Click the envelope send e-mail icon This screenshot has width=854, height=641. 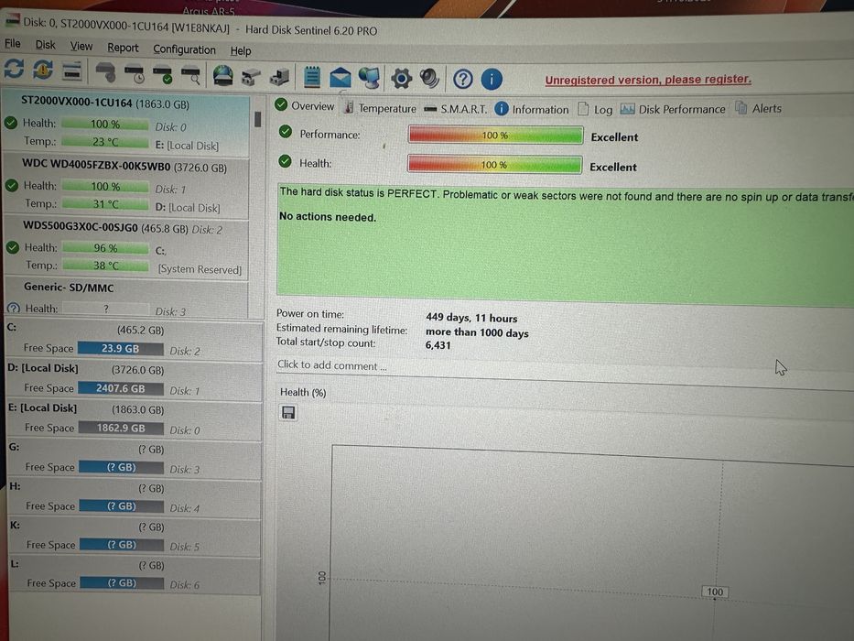(x=340, y=78)
